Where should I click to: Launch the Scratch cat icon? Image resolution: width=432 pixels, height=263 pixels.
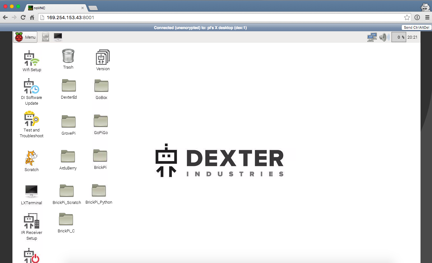(x=32, y=161)
